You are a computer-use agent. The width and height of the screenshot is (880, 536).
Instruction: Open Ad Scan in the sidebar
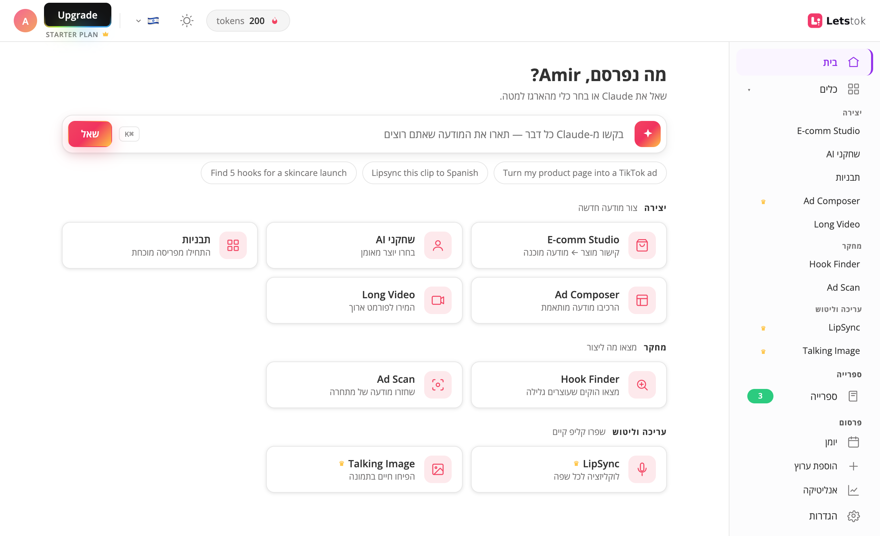pyautogui.click(x=843, y=287)
